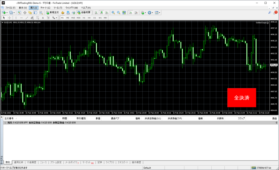The height and width of the screenshot is (170, 279).
Task: Zoom in on the chart
Action: [x=113, y=12]
